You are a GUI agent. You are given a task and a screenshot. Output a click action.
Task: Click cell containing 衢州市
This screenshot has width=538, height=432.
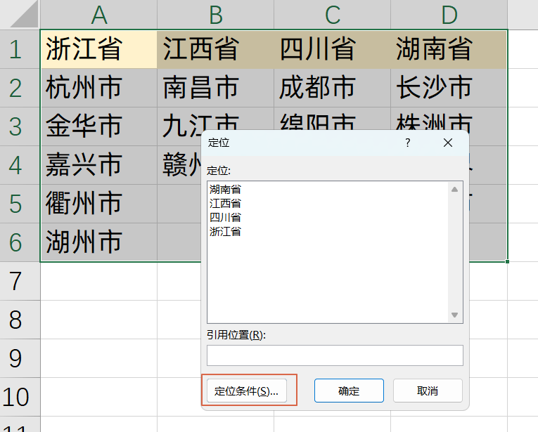pyautogui.click(x=99, y=204)
